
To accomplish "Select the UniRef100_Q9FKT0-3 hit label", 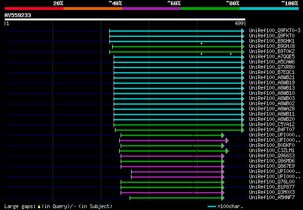I will tap(275, 31).
